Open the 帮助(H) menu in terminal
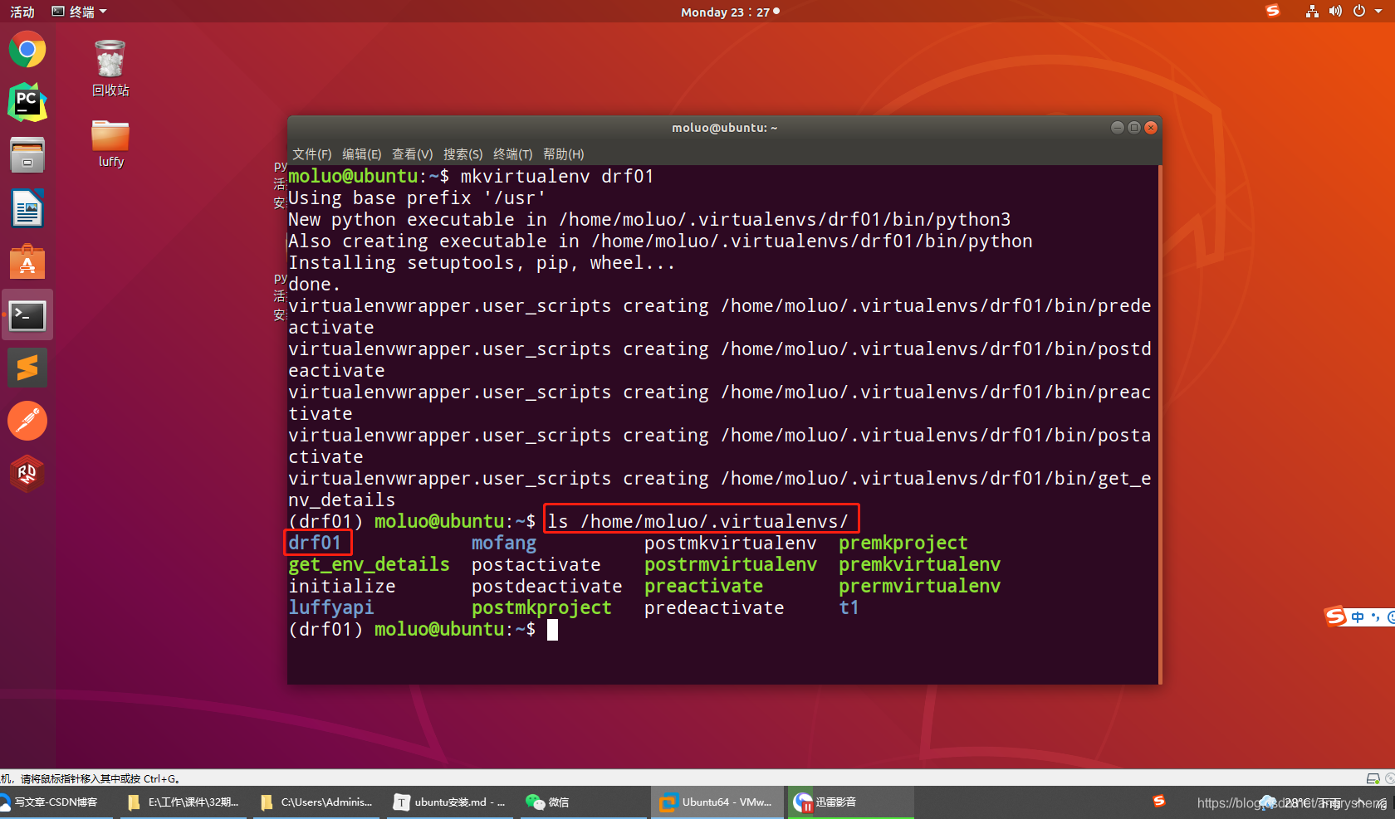 [x=564, y=154]
